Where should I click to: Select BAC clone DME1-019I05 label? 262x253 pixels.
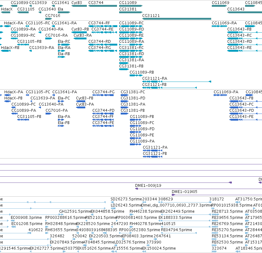[184, 191]
